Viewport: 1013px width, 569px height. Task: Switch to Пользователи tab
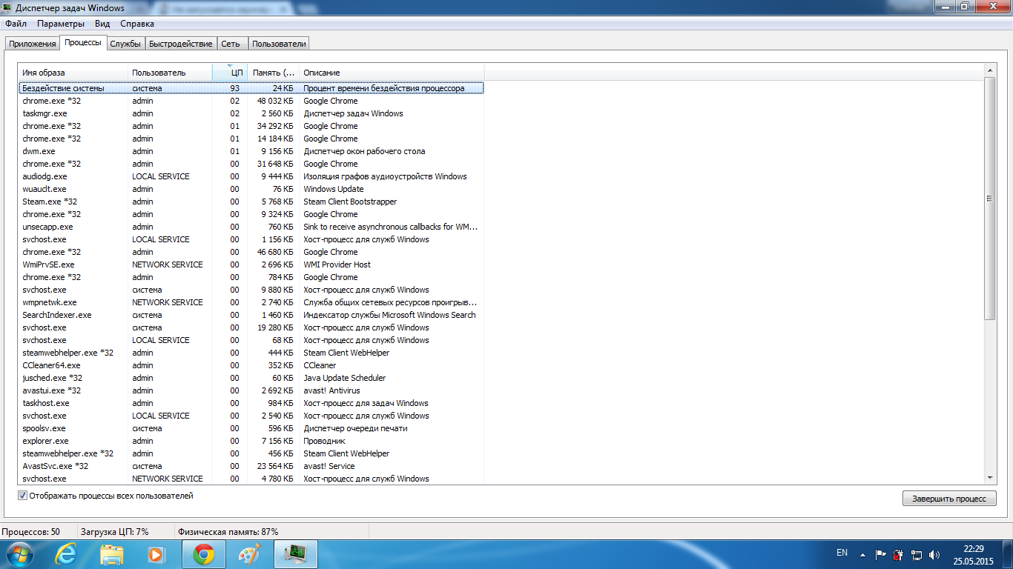[x=279, y=44]
